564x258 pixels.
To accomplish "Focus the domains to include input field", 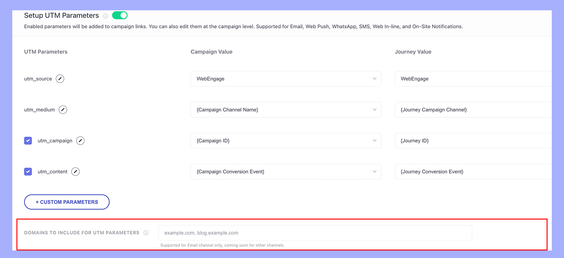I will pyautogui.click(x=315, y=233).
